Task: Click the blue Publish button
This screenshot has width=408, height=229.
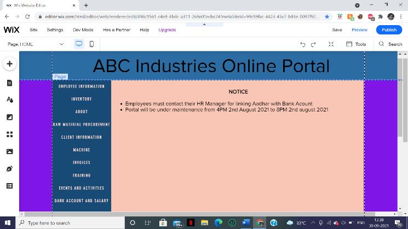Action: click(389, 30)
